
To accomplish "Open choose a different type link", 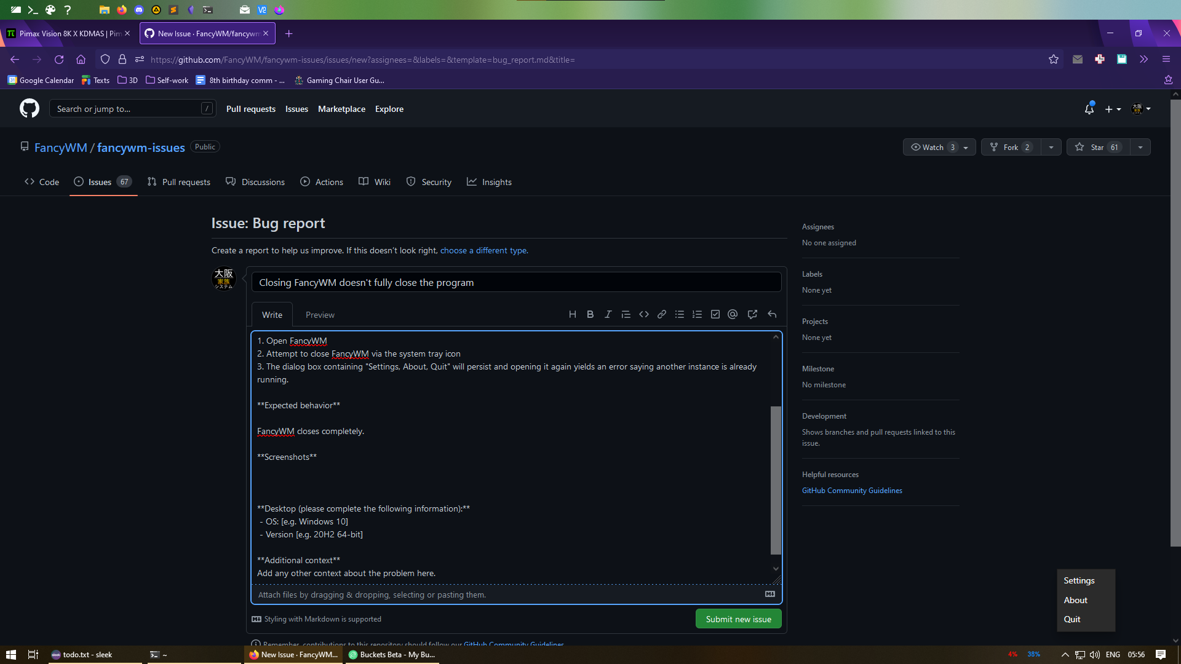I will pos(483,250).
